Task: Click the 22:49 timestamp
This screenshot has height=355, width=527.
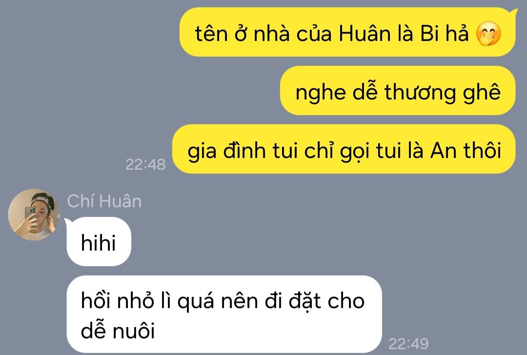Action: coord(408,344)
